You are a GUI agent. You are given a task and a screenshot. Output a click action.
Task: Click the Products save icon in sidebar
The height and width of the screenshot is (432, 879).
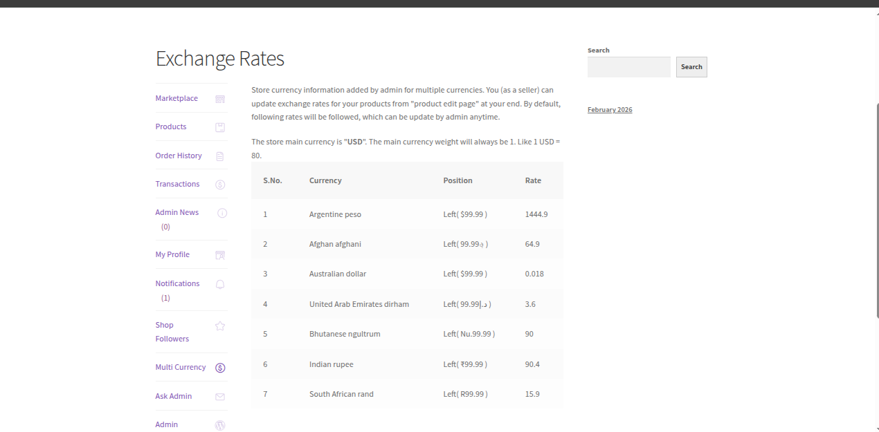[220, 127]
